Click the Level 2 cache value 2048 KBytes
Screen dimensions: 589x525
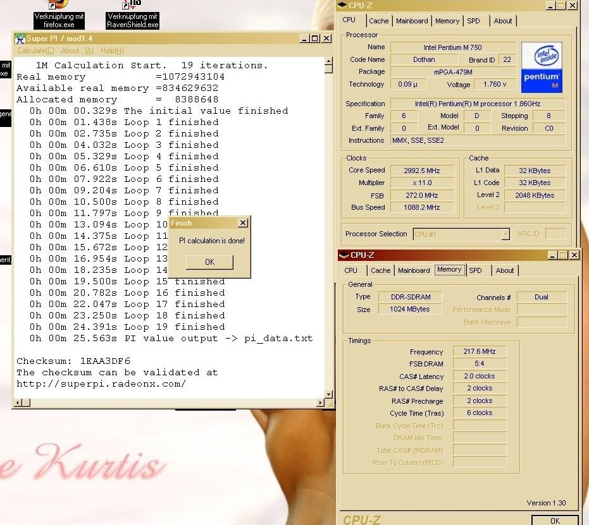[535, 195]
